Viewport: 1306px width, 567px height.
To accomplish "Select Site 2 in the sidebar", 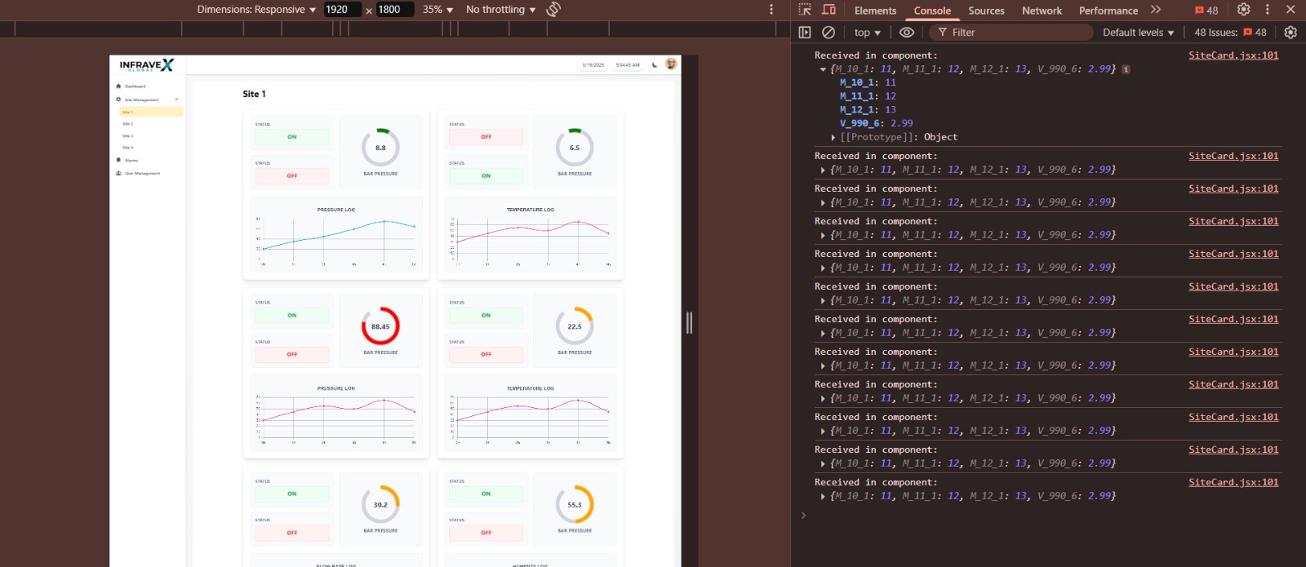I will pyautogui.click(x=128, y=124).
